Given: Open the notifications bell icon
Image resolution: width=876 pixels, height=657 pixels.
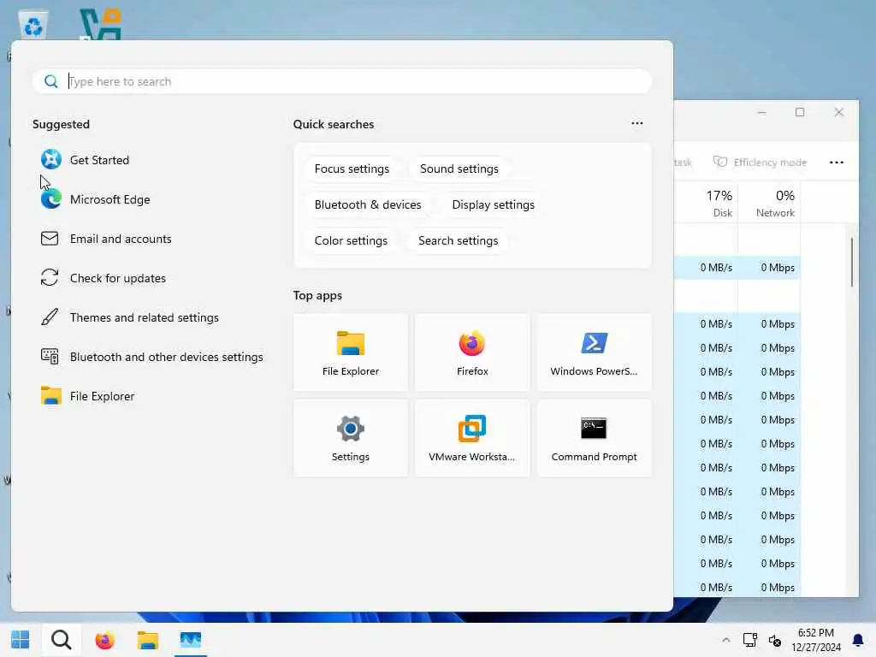Looking at the screenshot, I should tap(857, 640).
